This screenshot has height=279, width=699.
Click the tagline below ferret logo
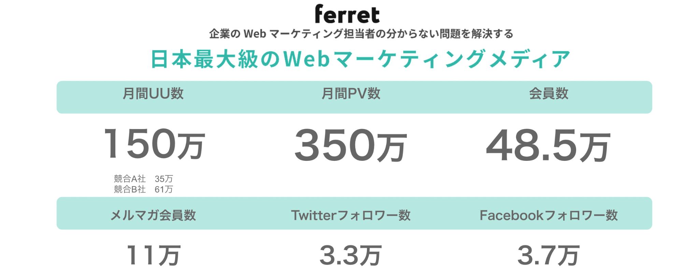(361, 34)
